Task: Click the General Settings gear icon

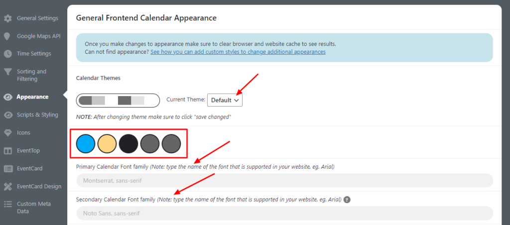Action: point(8,18)
